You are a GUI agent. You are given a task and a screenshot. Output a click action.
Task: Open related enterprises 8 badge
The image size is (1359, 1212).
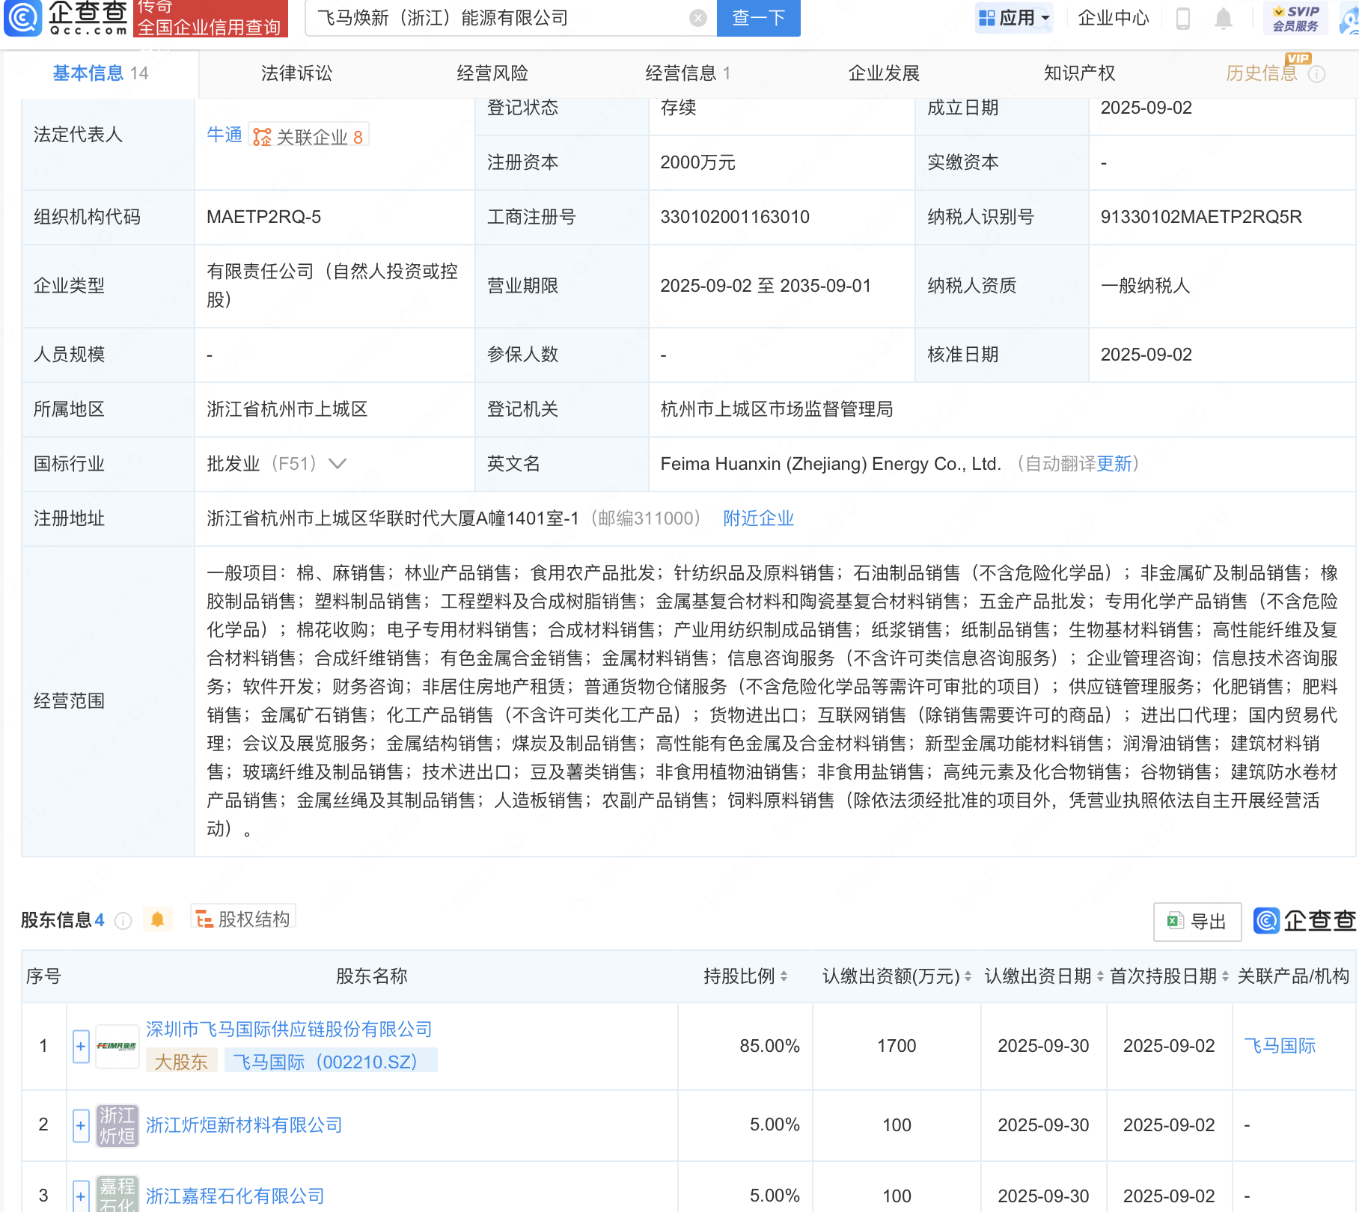(x=308, y=136)
